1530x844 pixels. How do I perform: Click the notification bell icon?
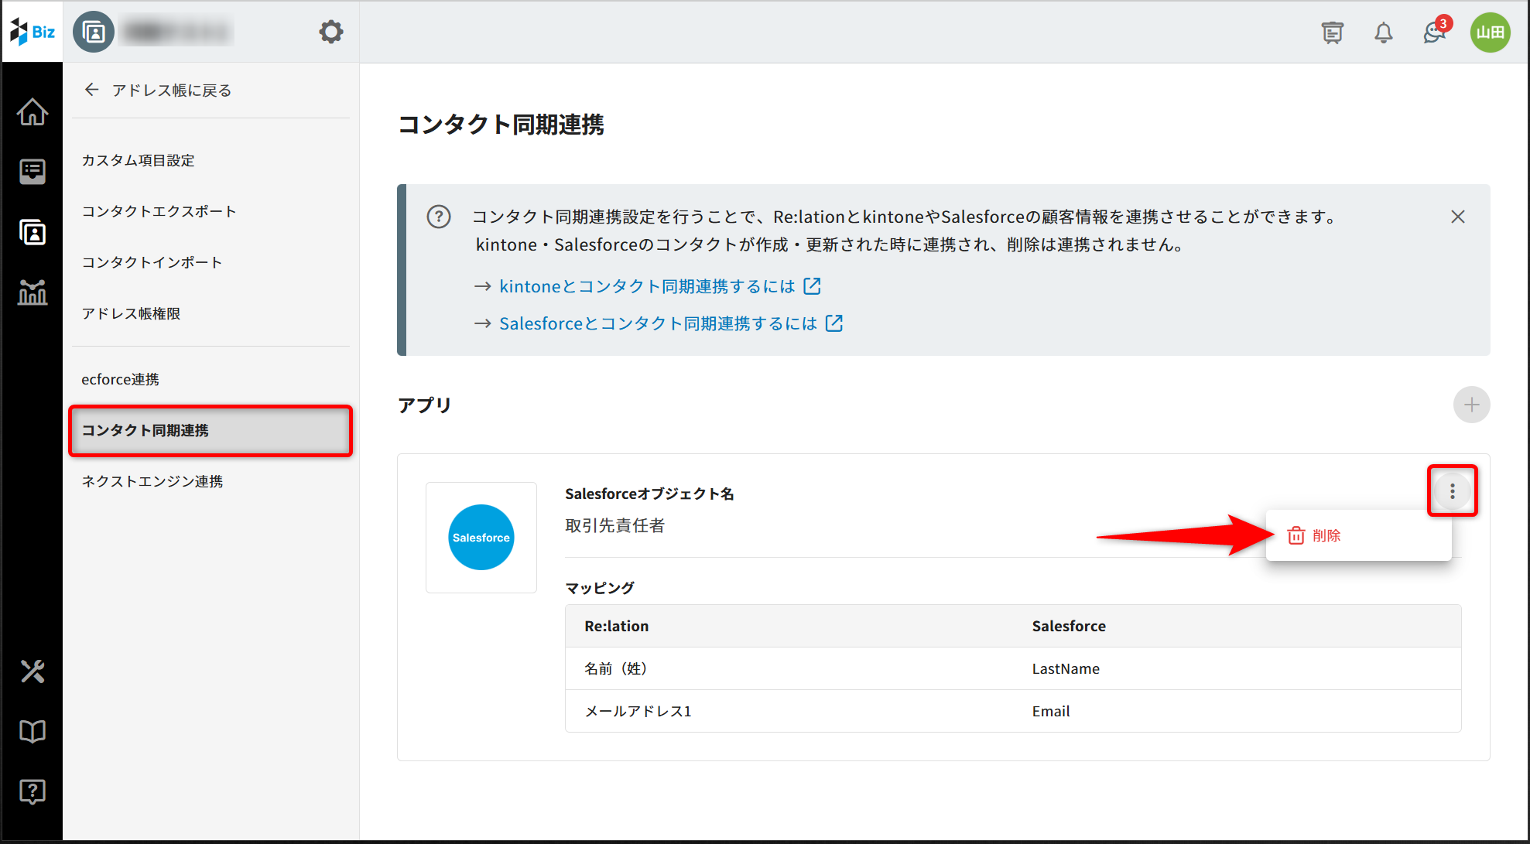(x=1383, y=32)
